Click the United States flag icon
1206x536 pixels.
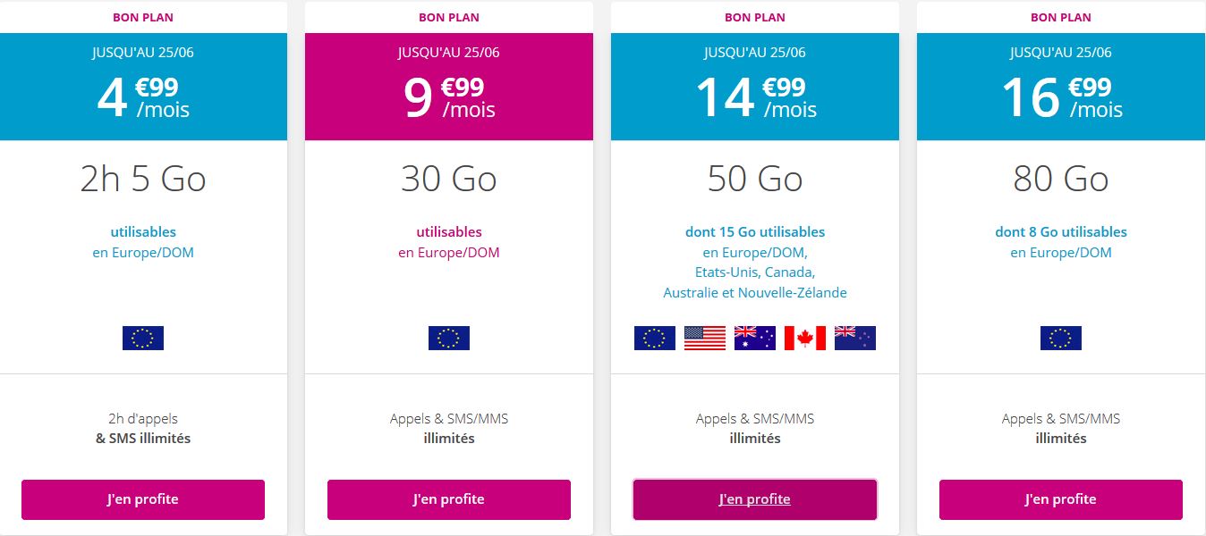click(705, 338)
